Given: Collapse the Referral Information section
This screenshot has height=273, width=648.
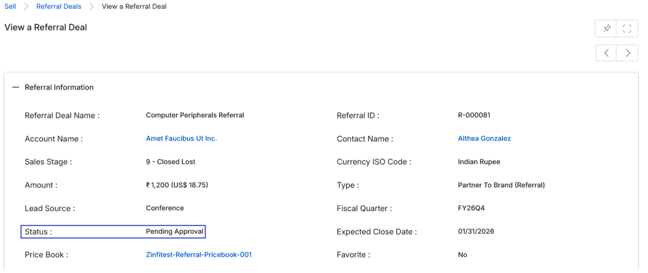Looking at the screenshot, I should pos(16,87).
